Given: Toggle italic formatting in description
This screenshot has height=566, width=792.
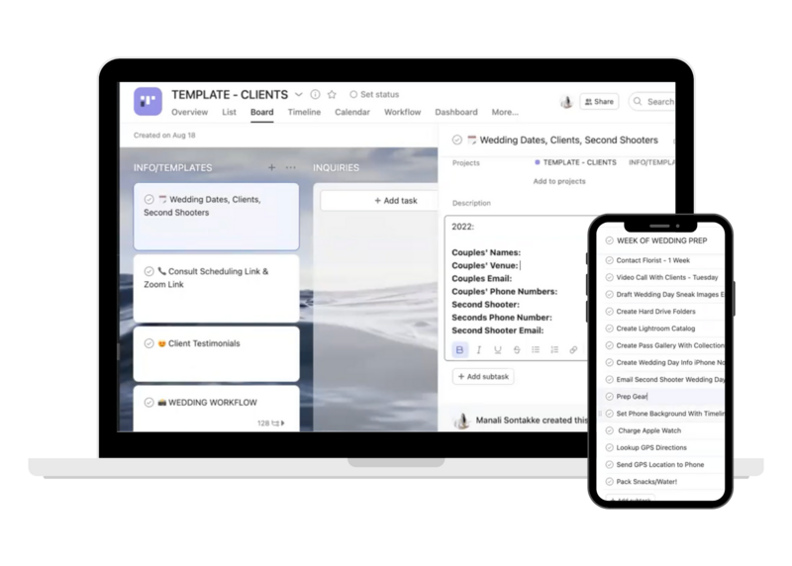Looking at the screenshot, I should [479, 349].
